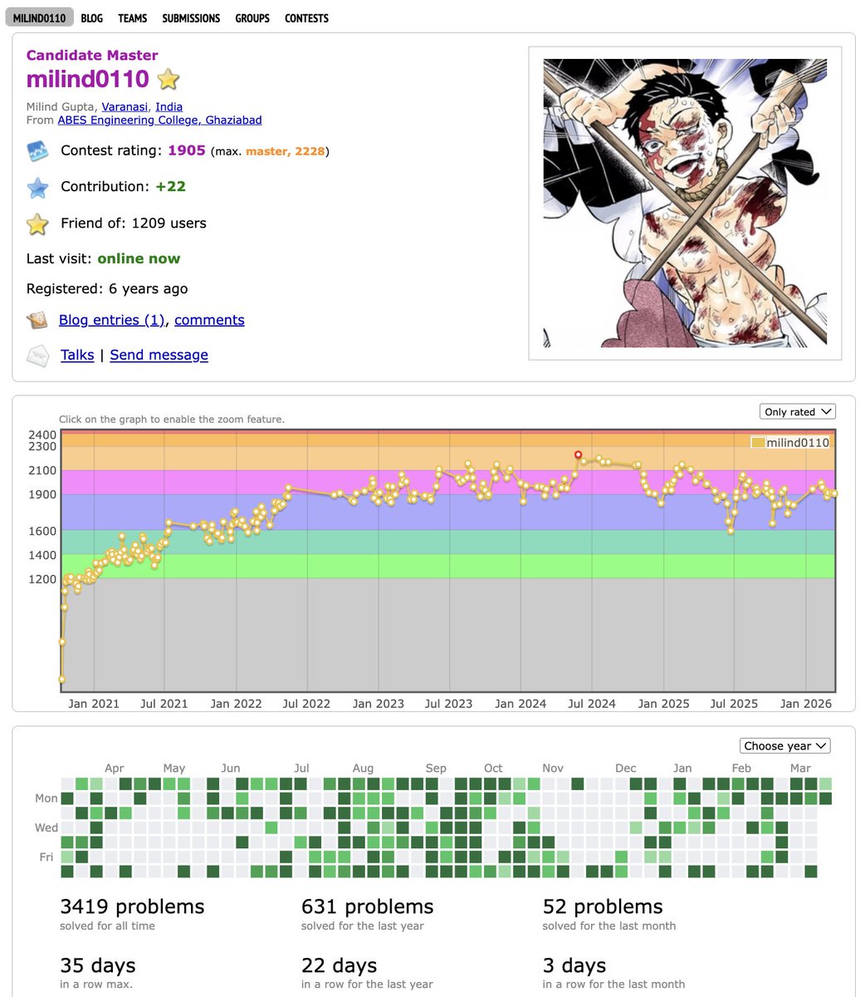The width and height of the screenshot is (860, 997).
Task: Click the blue contribution star icon
Action: click(37, 188)
